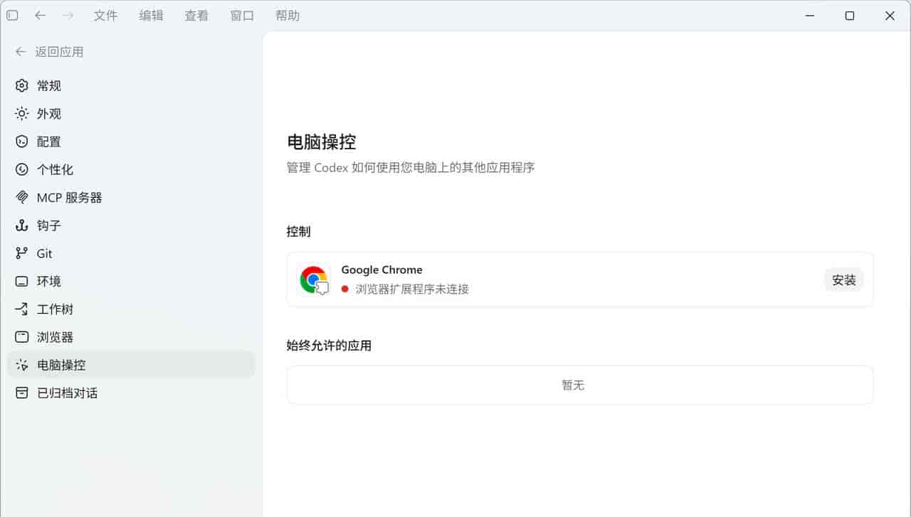Install the Chrome extension with 安装
This screenshot has width=911, height=517.
[844, 279]
